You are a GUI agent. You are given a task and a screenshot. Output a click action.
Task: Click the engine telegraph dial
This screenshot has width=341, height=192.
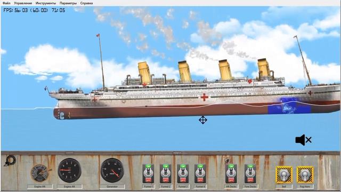pyautogui.click(x=40, y=173)
